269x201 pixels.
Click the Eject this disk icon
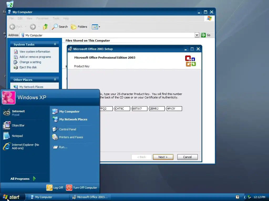16,67
